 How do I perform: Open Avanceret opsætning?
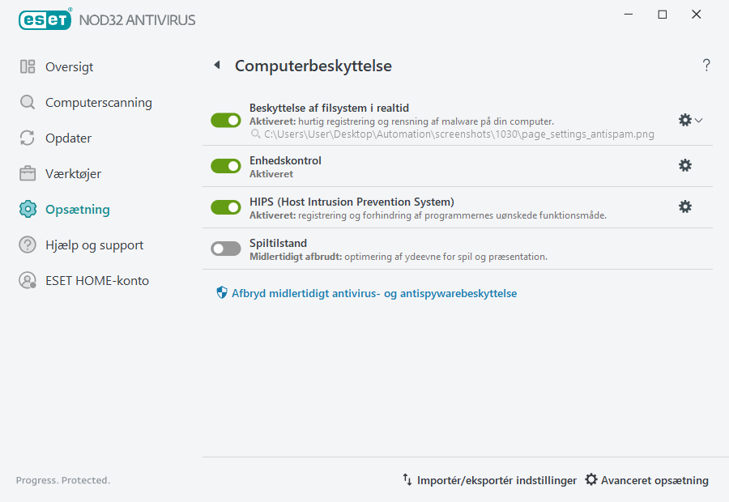[x=646, y=480]
